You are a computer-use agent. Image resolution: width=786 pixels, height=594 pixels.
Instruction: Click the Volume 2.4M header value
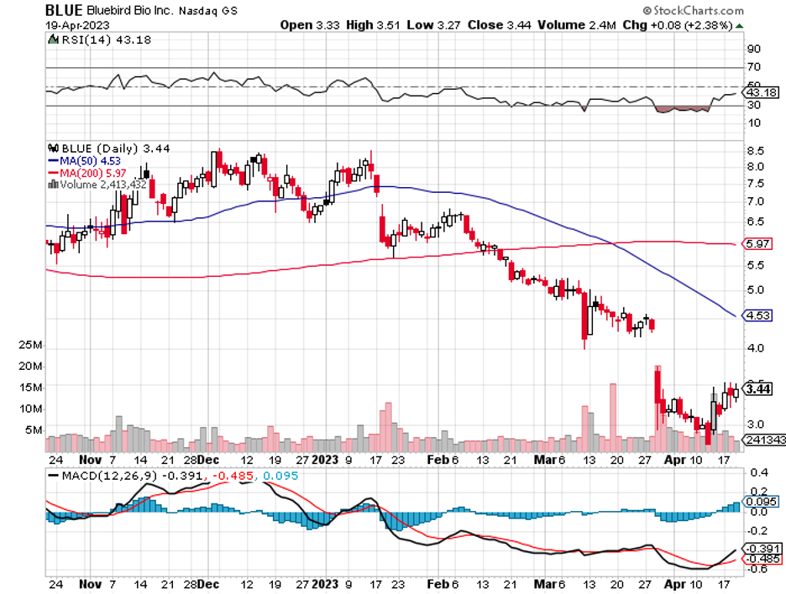point(576,25)
